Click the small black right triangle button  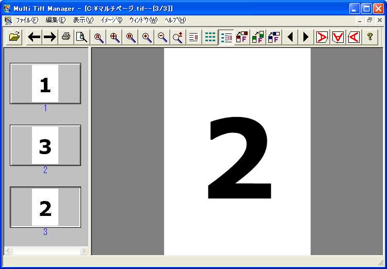click(306, 37)
